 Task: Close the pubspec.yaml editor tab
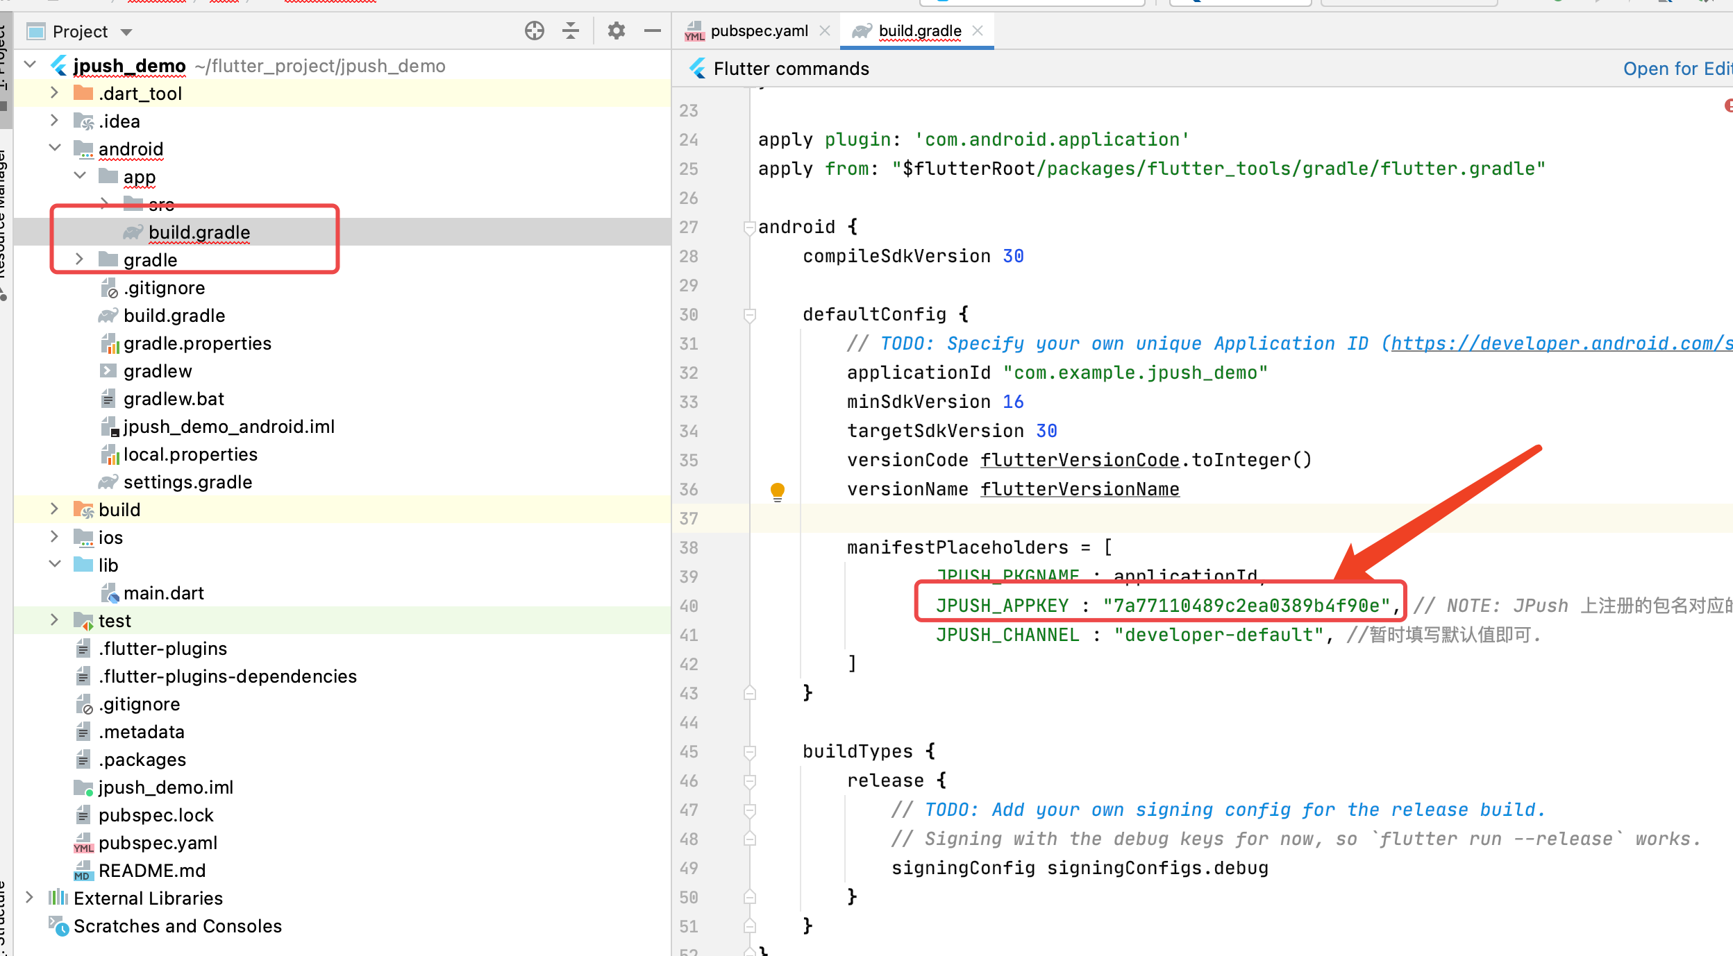pyautogui.click(x=825, y=31)
